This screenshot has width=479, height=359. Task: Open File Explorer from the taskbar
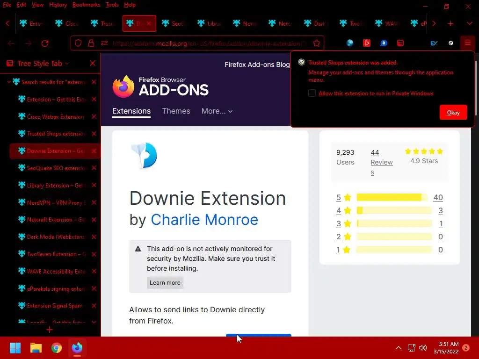point(36,348)
